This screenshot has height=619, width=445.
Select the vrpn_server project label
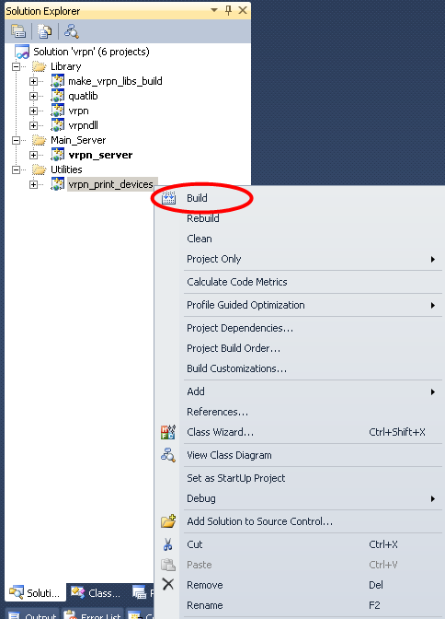(x=100, y=155)
